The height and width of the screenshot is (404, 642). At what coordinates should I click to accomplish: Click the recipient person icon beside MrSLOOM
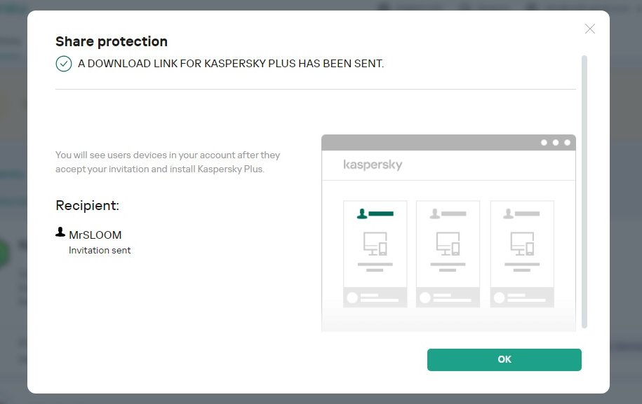[60, 232]
